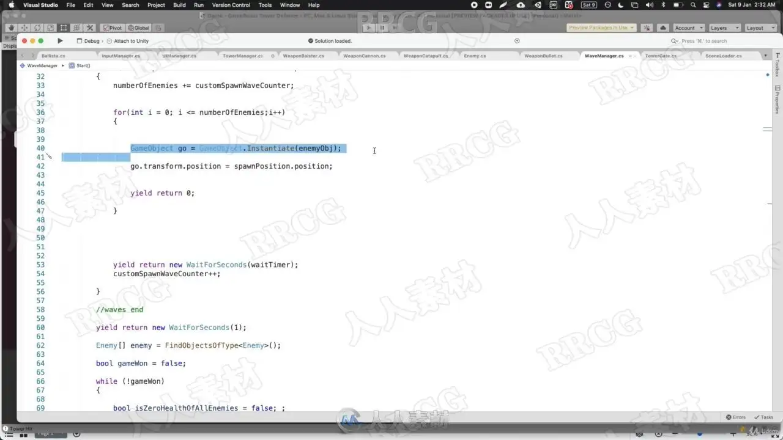Switch to the Enemy.cs tab

point(475,56)
